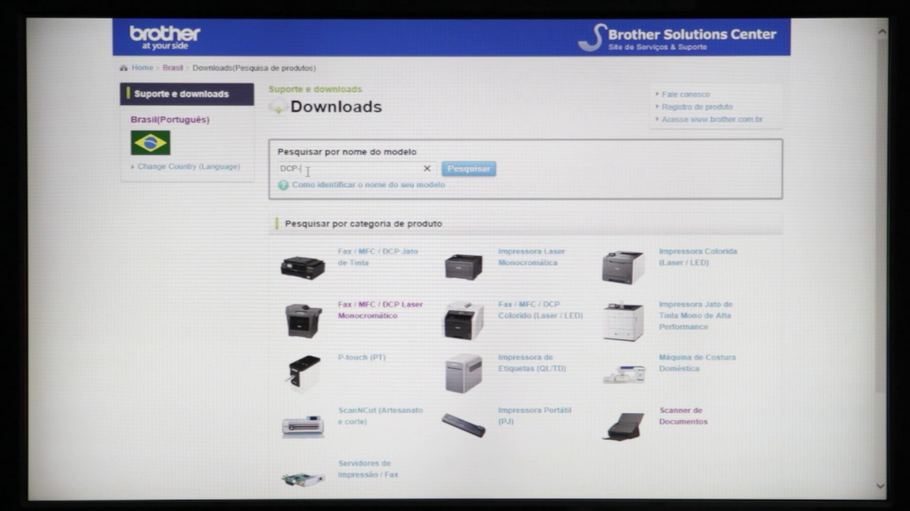Click the Brasil(Português) link
The image size is (910, 511).
170,120
